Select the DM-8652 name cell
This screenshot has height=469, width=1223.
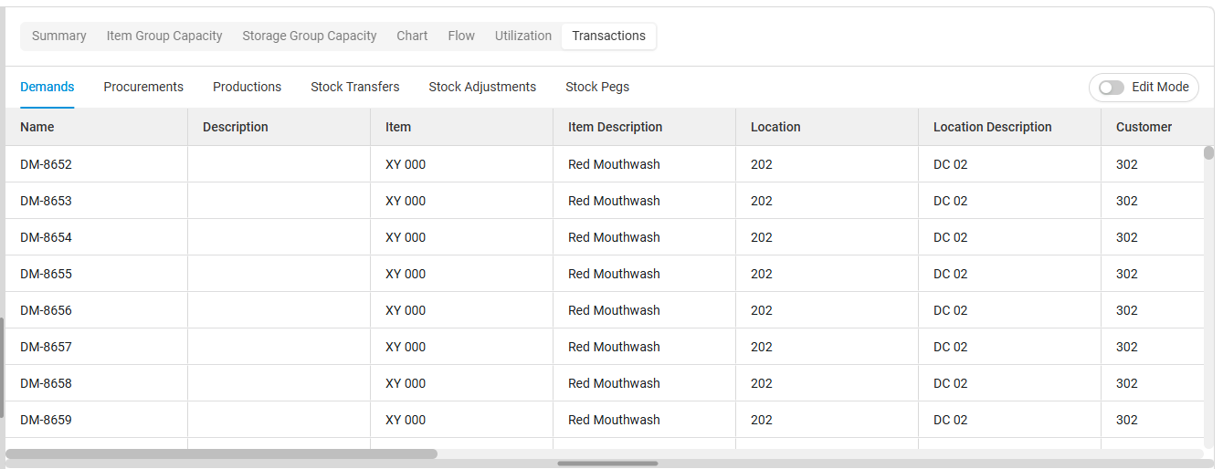(x=97, y=164)
